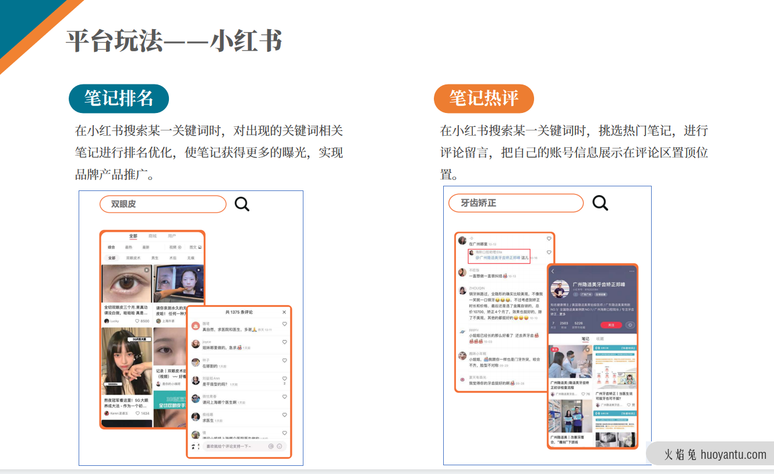Like the note with 1434 likes
The height and width of the screenshot is (474, 774).
click(x=137, y=413)
